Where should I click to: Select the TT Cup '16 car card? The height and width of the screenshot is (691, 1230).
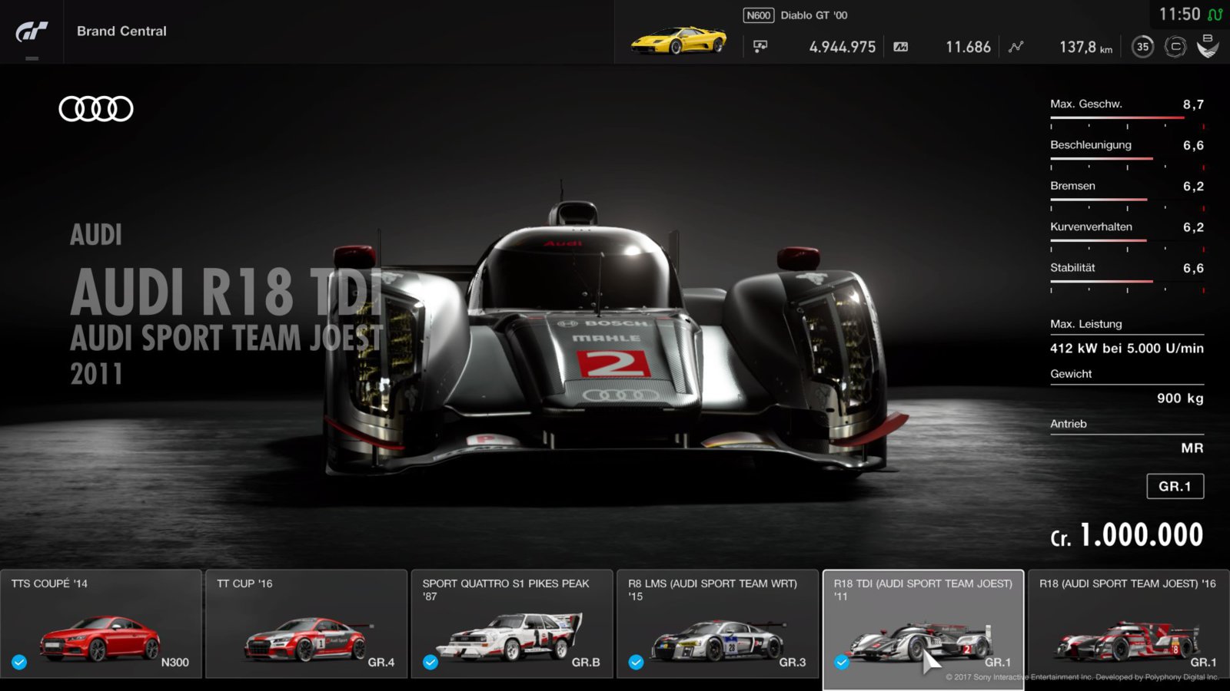306,623
